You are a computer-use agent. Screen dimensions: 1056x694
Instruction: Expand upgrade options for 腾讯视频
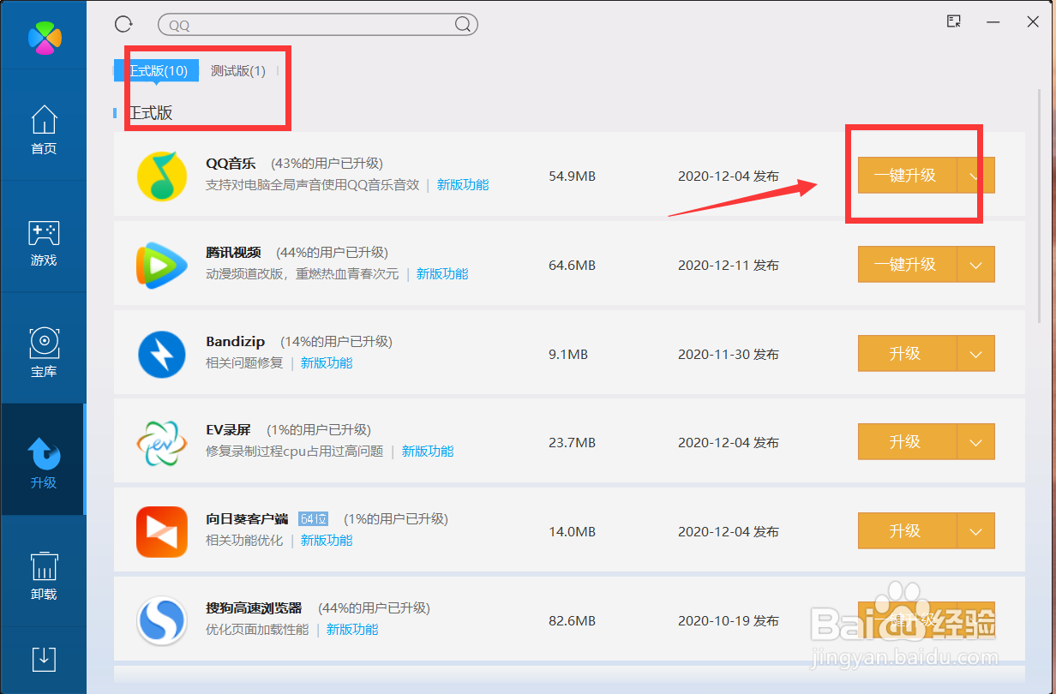(976, 265)
